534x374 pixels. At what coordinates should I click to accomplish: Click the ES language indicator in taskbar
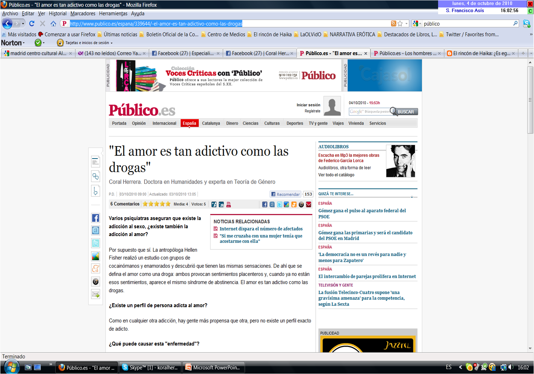(449, 367)
